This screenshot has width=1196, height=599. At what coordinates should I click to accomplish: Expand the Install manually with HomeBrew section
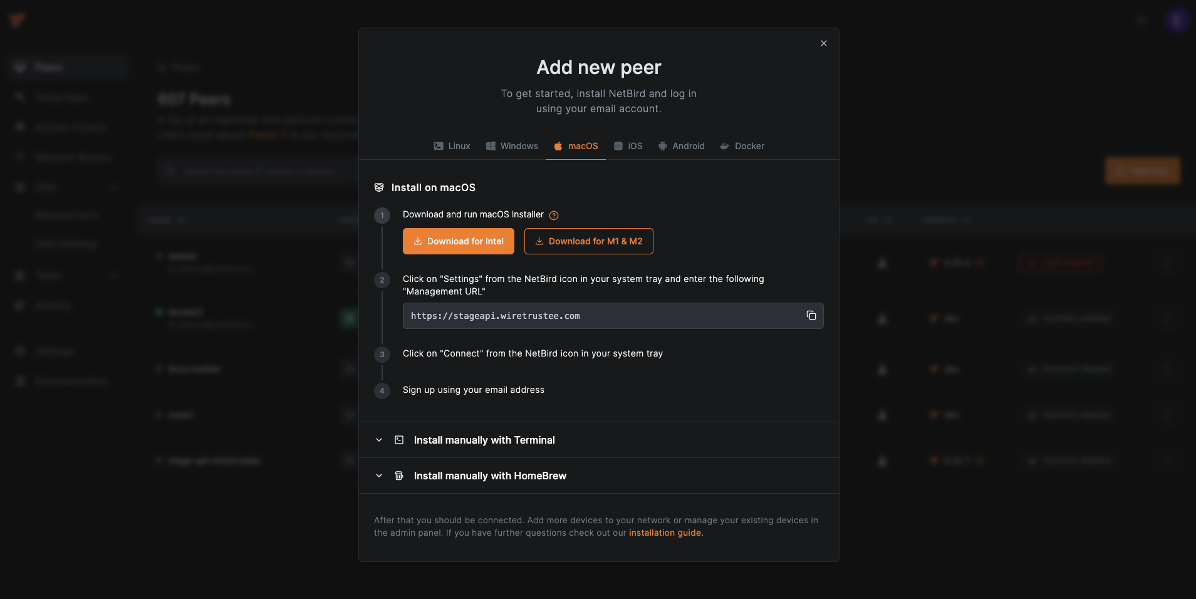click(489, 476)
